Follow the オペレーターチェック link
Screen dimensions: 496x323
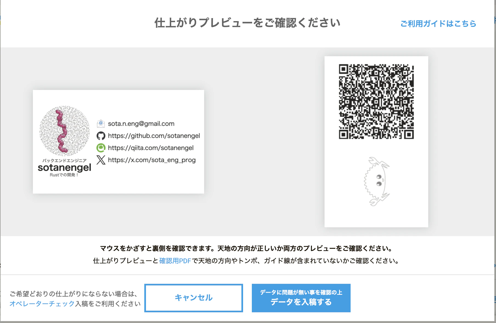[x=42, y=304]
